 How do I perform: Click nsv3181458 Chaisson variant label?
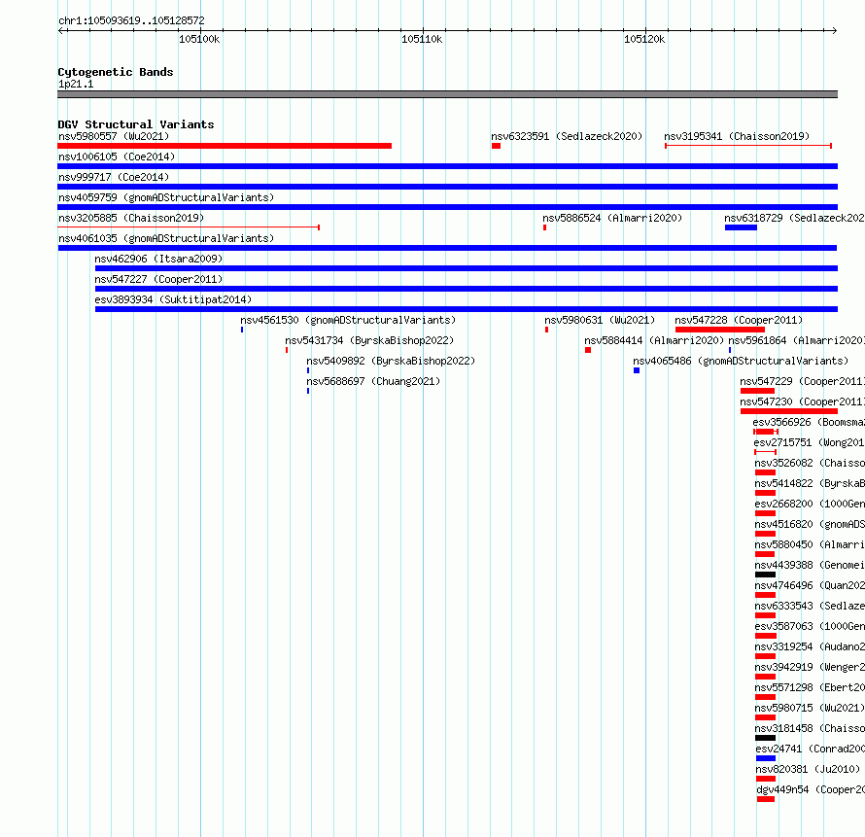click(810, 728)
